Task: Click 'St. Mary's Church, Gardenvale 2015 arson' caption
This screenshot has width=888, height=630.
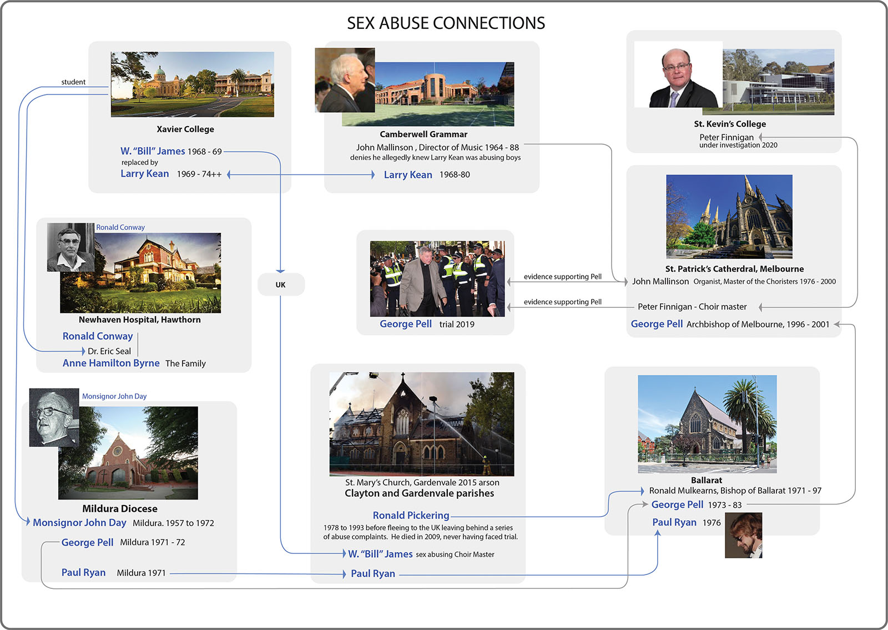Action: pos(422,482)
